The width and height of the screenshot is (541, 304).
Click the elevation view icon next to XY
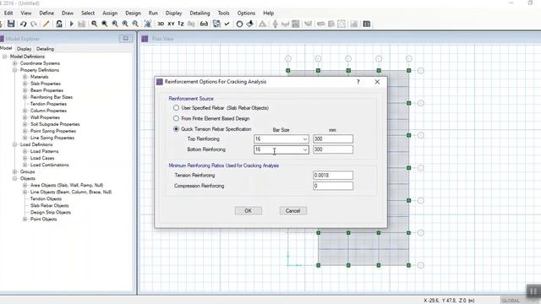pyautogui.click(x=181, y=24)
